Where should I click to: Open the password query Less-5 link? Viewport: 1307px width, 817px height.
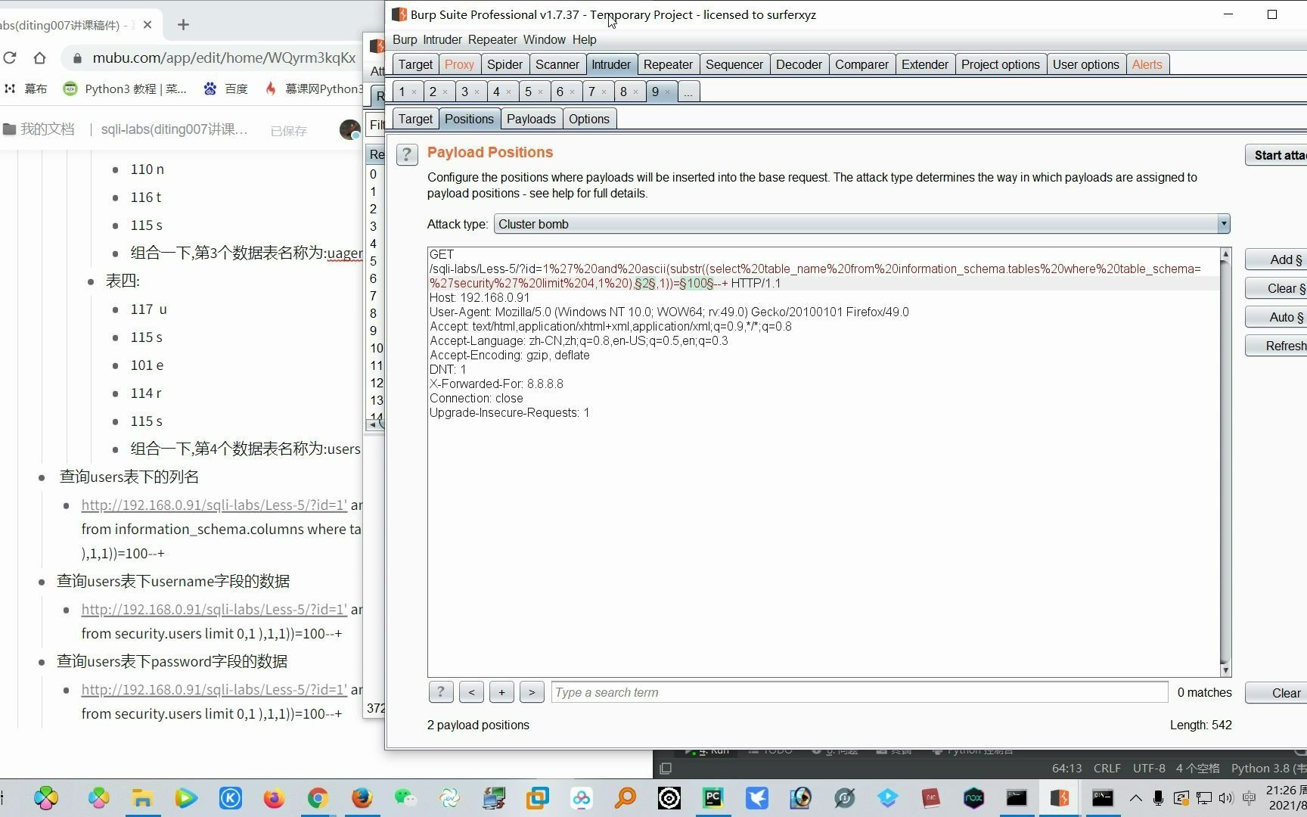(214, 689)
